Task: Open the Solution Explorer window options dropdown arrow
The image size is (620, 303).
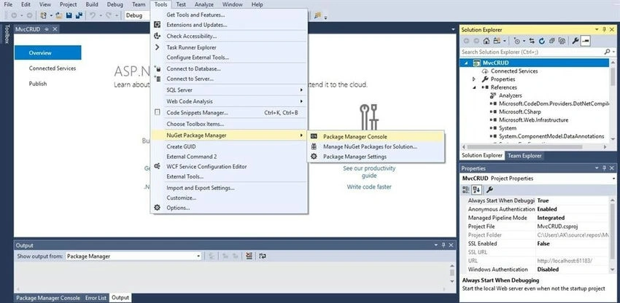Action: point(597,30)
